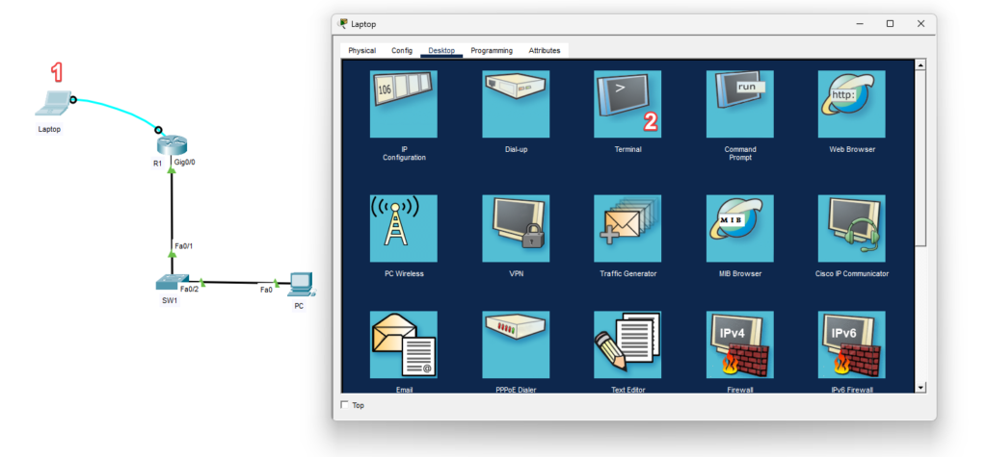Image resolution: width=987 pixels, height=457 pixels.
Task: Open the Web Browser app
Action: pyautogui.click(x=851, y=104)
